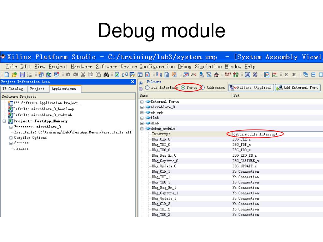
Task: Cut selection with the scissors icon
Action: pos(83,75)
